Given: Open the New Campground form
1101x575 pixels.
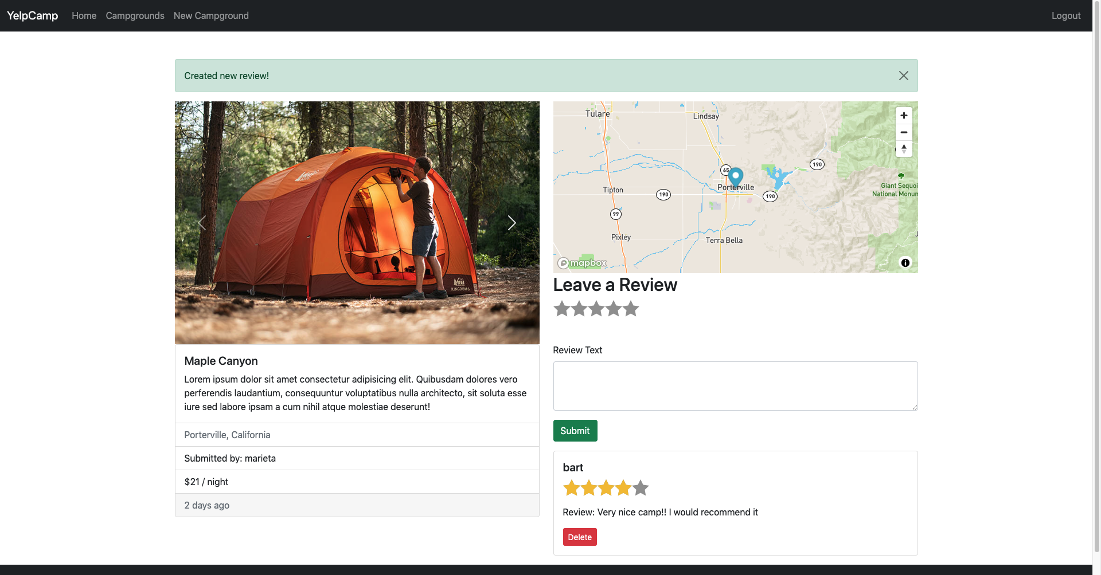Looking at the screenshot, I should tap(211, 15).
